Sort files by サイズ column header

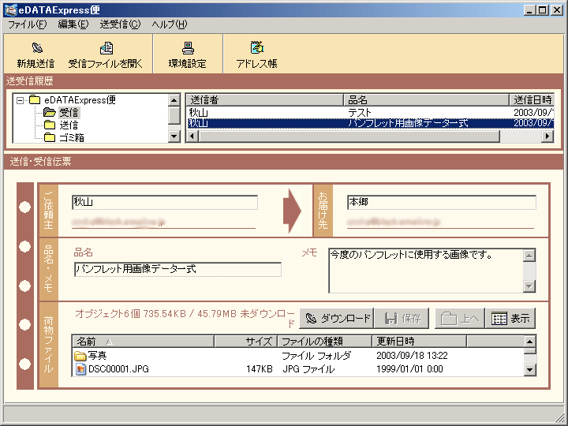[245, 342]
